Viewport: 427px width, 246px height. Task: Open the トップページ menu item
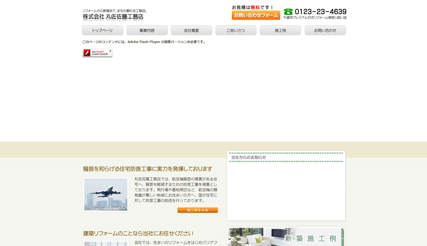pyautogui.click(x=103, y=30)
